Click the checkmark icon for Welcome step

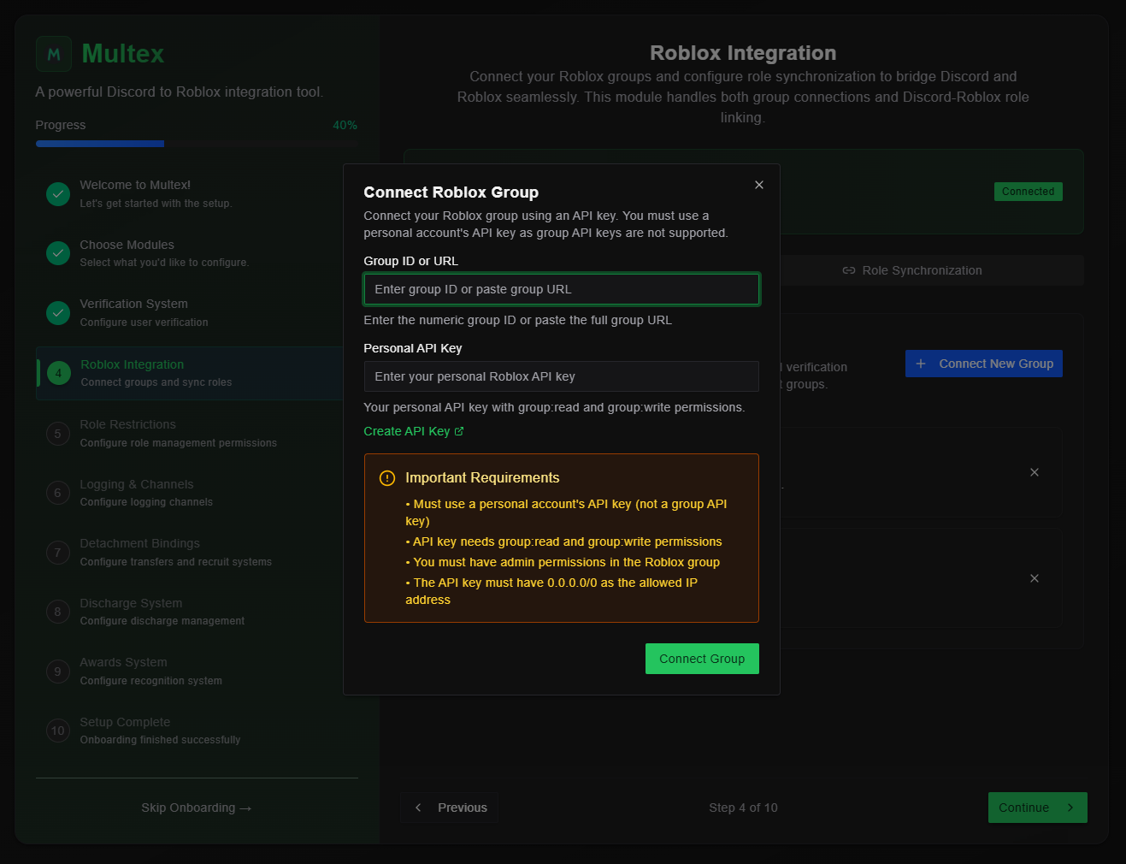point(58,194)
